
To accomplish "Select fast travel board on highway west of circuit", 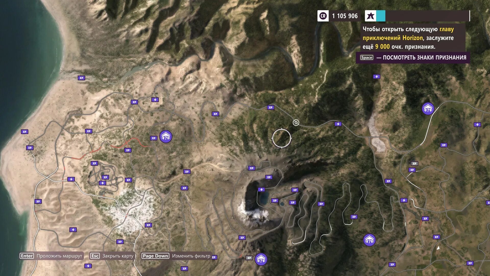I will click(x=71, y=179).
